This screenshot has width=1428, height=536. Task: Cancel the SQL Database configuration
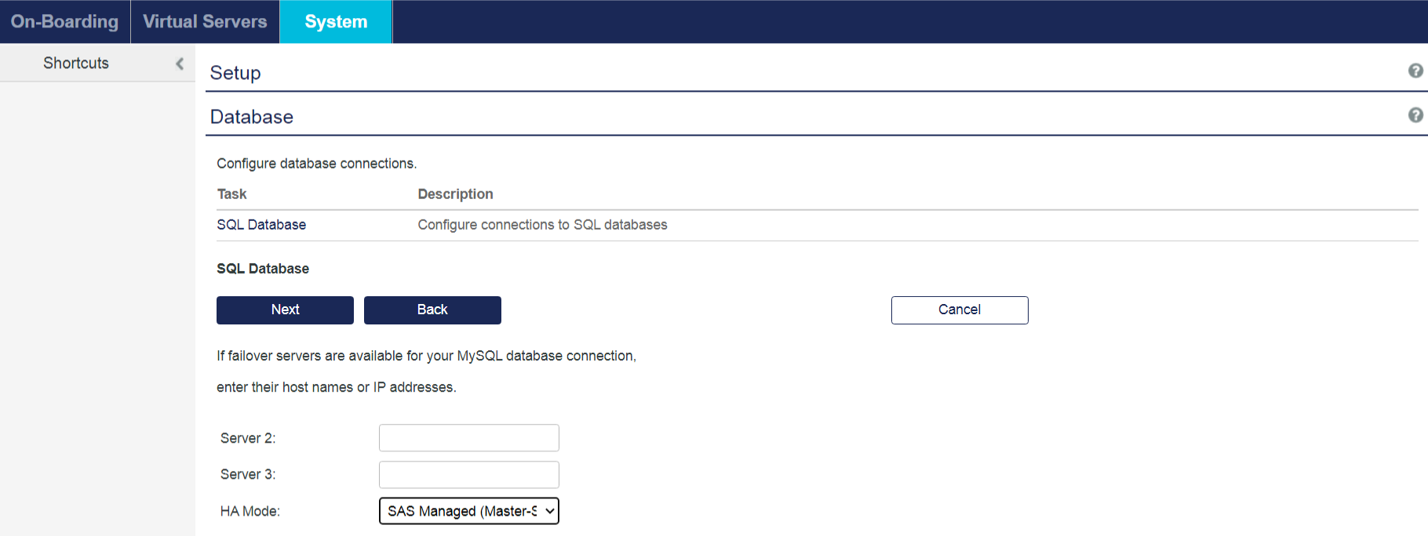coord(959,310)
